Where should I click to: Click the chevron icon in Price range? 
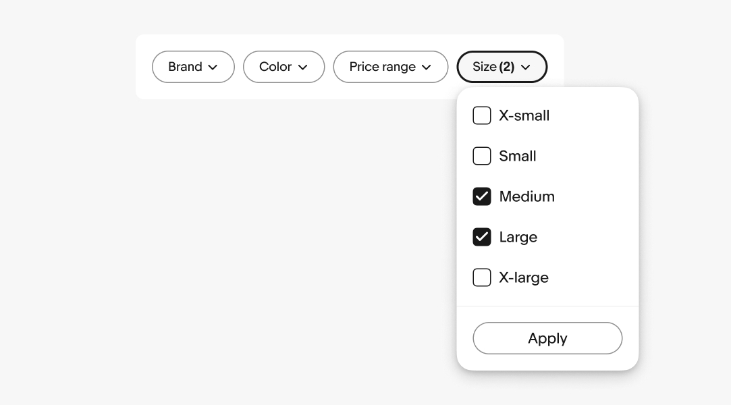pyautogui.click(x=426, y=67)
